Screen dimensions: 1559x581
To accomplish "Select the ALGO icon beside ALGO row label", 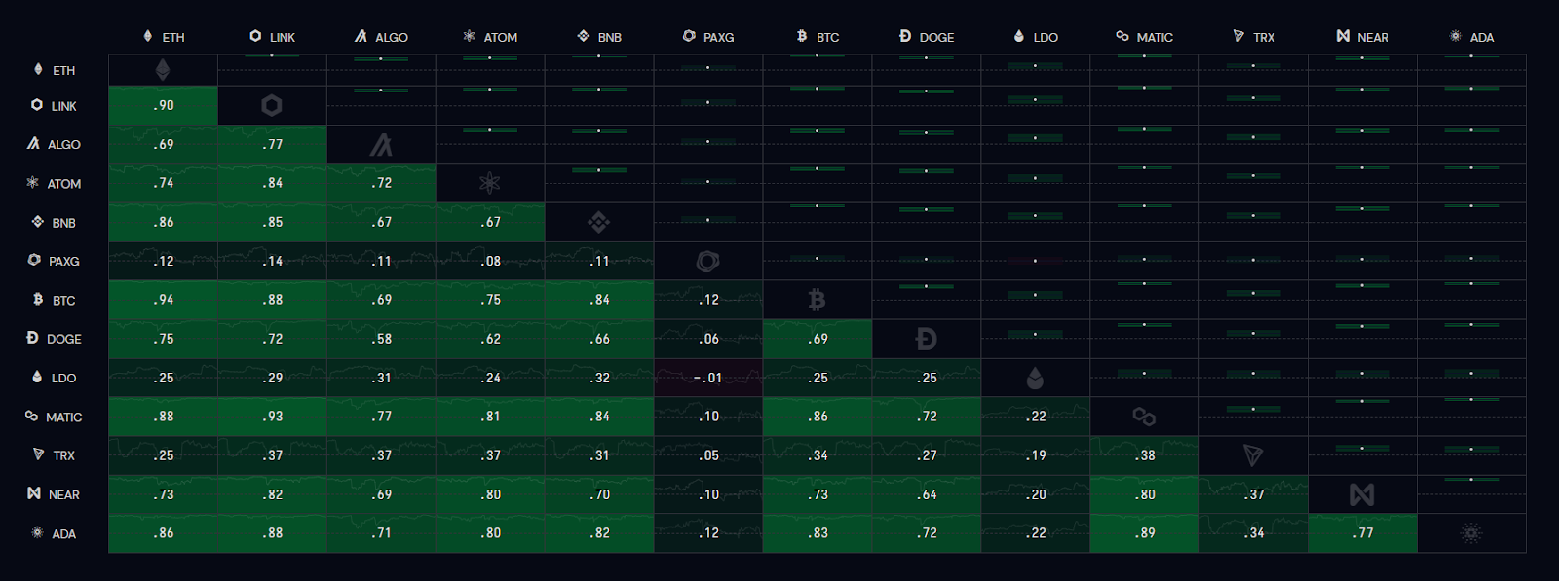I will click(x=33, y=143).
